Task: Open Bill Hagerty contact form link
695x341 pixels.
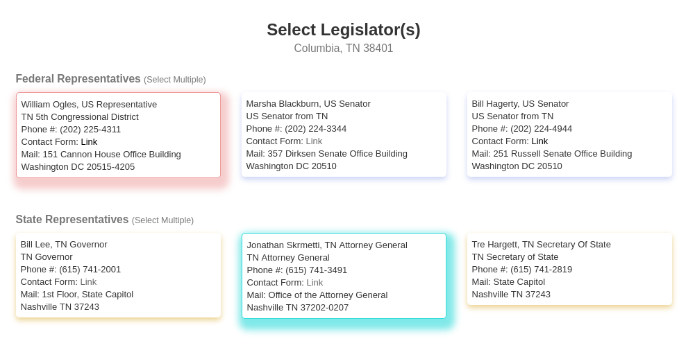Action: coord(539,141)
